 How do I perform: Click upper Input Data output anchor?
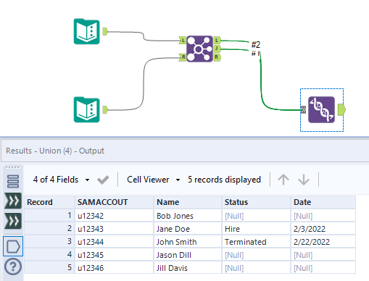pyautogui.click(x=105, y=31)
